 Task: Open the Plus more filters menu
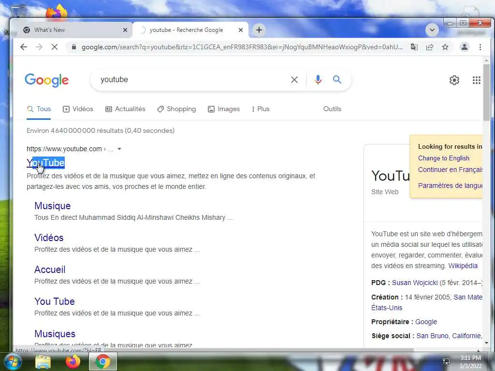[x=261, y=109]
